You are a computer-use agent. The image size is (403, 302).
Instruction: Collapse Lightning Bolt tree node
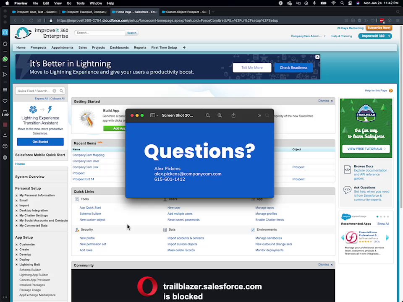(17, 265)
